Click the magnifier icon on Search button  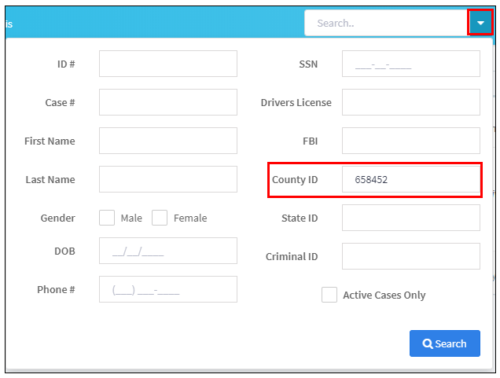tap(428, 343)
